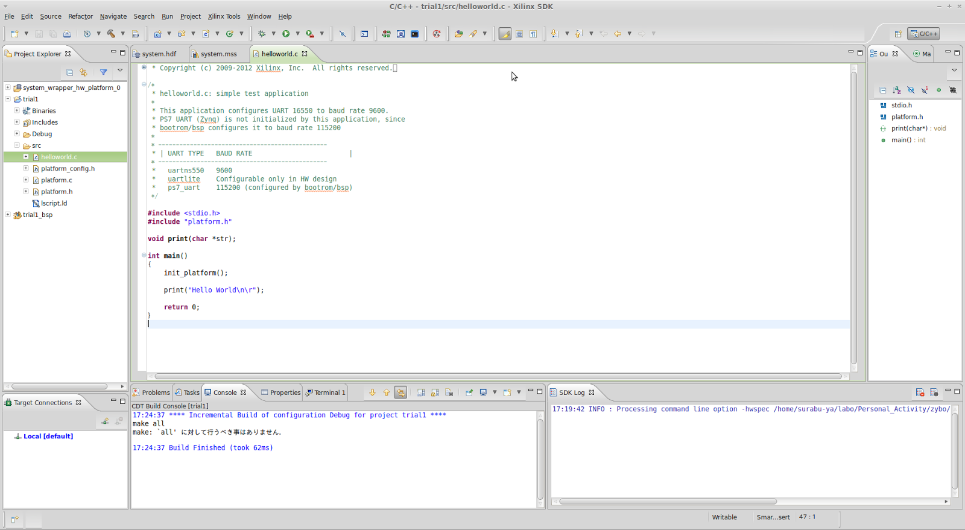Toggle Mark Occurrences highlighter in toolbar

505,34
